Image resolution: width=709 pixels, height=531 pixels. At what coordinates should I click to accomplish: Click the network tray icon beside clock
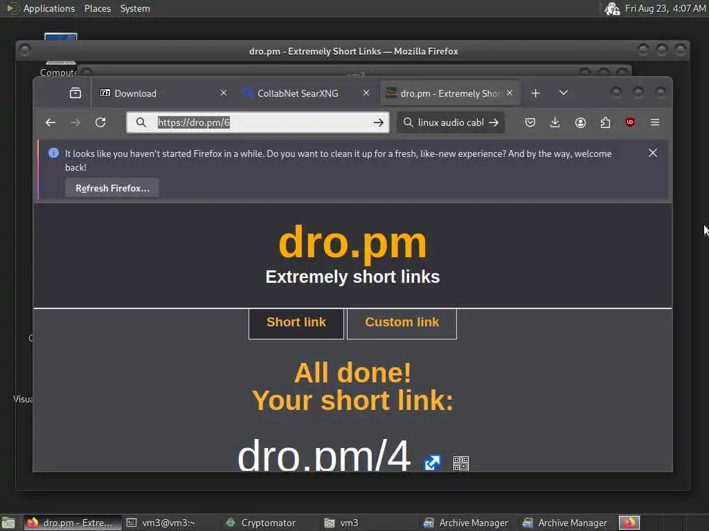(x=612, y=8)
